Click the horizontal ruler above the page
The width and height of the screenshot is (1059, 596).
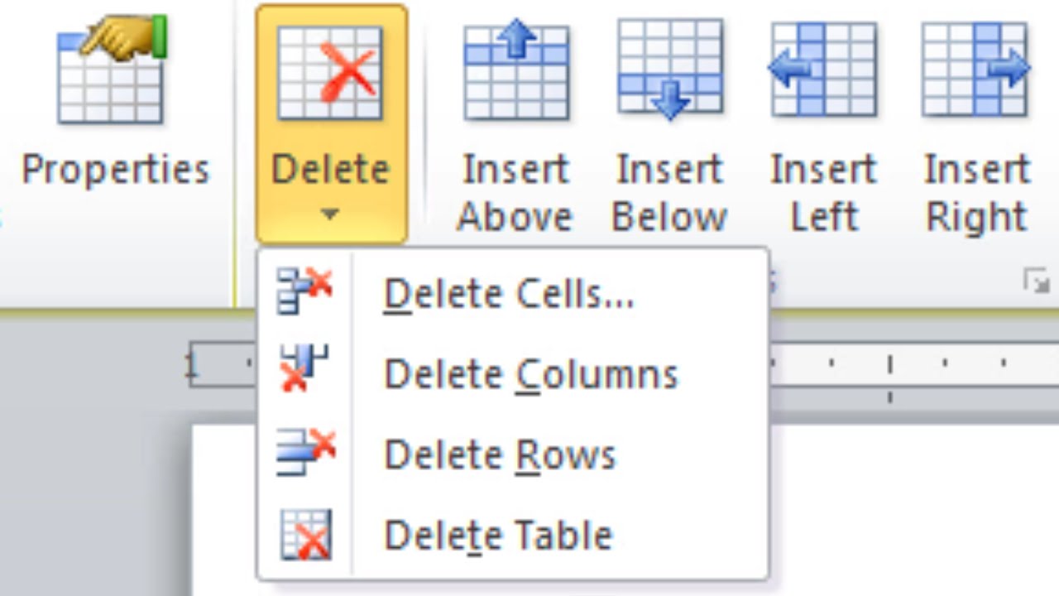click(x=910, y=364)
